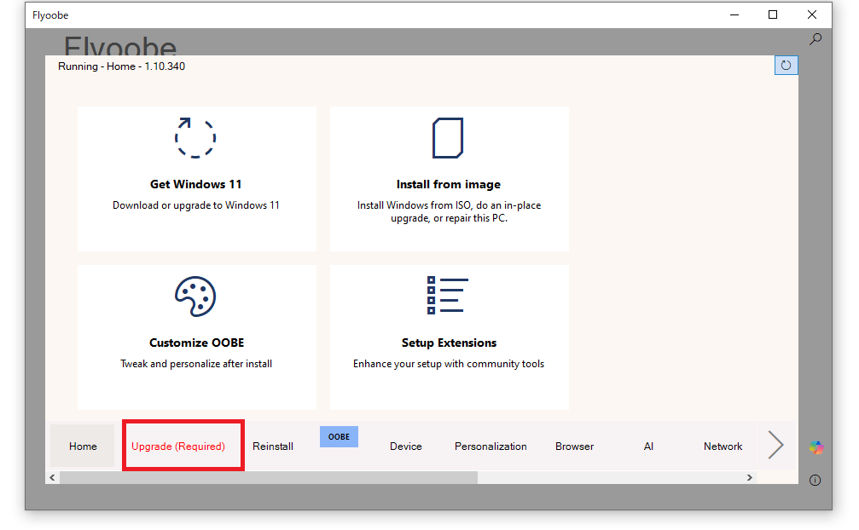Click the Customize OOBE palette icon
The height and width of the screenshot is (530, 859).
point(195,297)
